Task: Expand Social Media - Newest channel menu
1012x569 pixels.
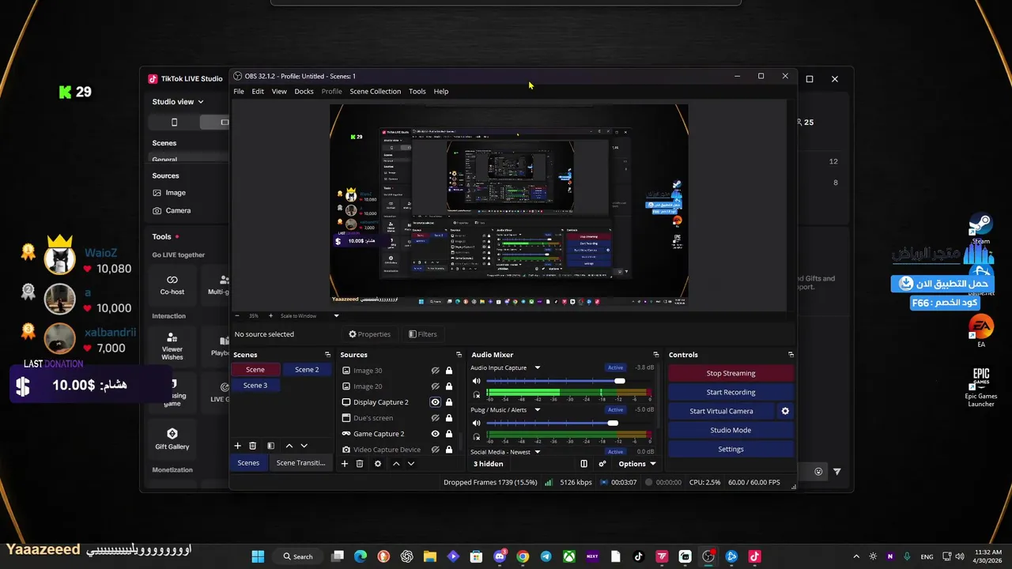Action: (537, 452)
